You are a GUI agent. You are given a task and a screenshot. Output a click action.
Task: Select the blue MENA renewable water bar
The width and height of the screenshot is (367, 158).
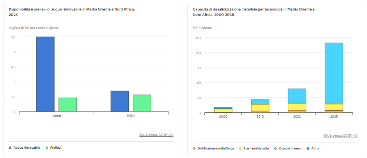120,101
